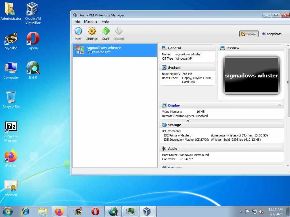Select the Opera desktop shortcut
The image size is (290, 217).
click(33, 41)
